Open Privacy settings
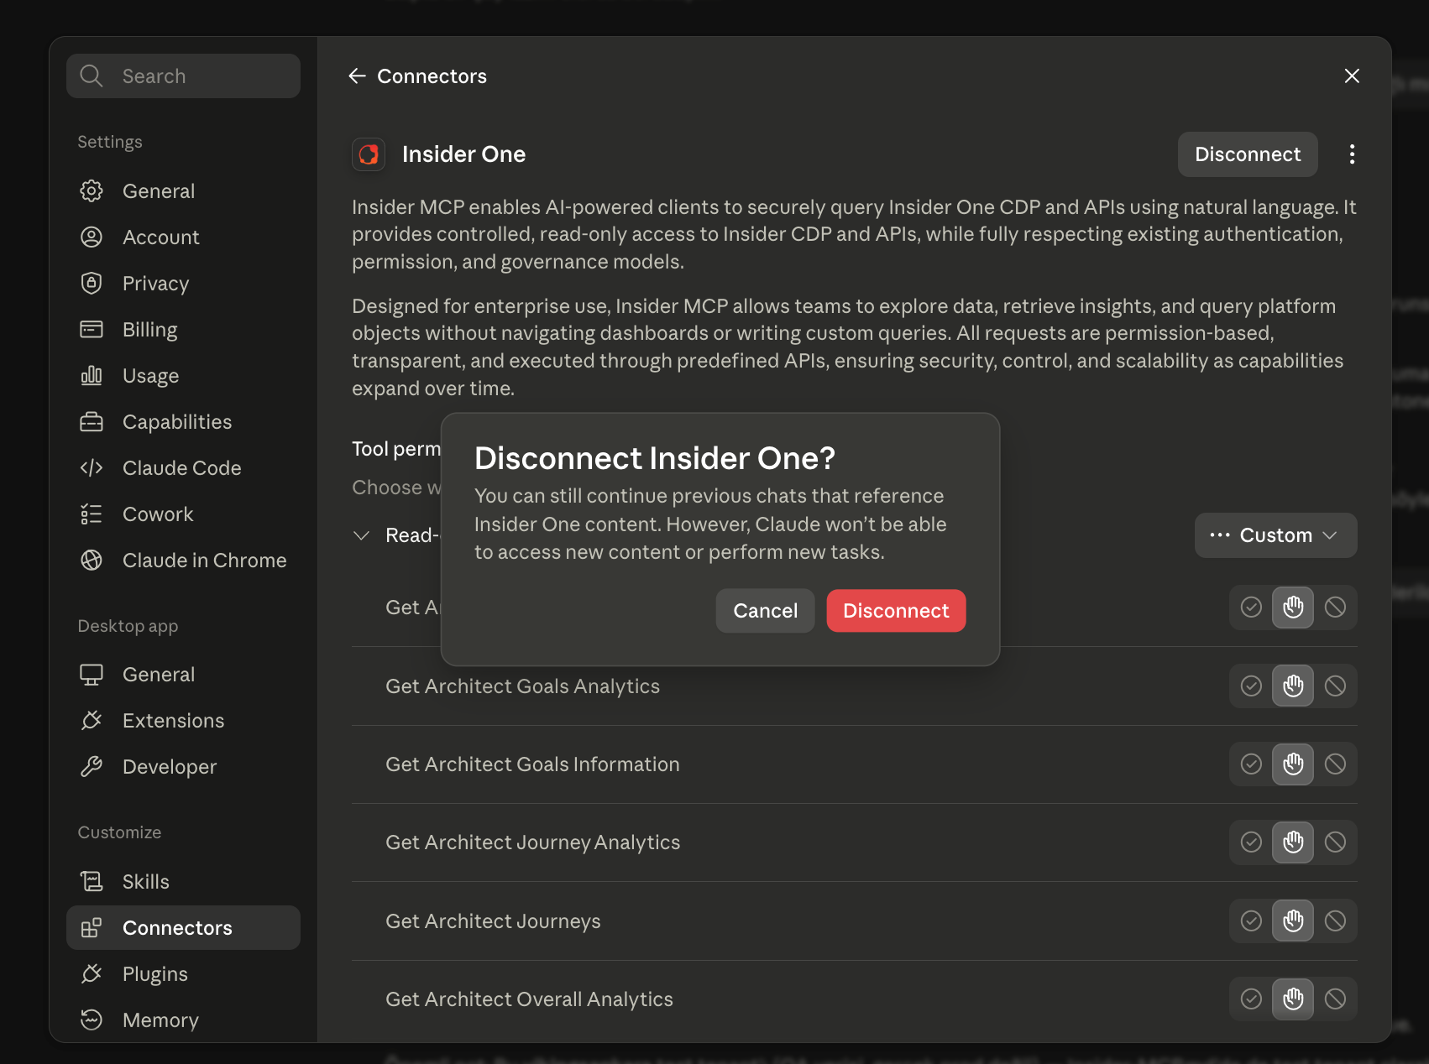Screen dimensions: 1429x1064 pos(183,284)
